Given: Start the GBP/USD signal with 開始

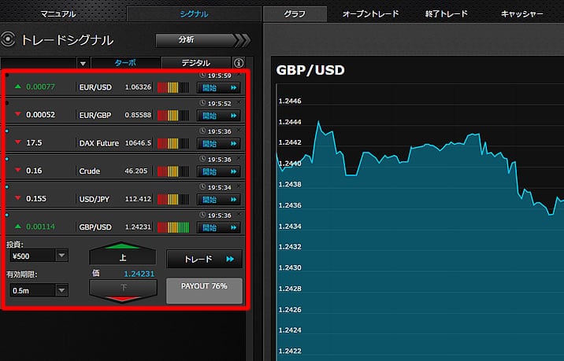Looking at the screenshot, I should click(x=219, y=227).
